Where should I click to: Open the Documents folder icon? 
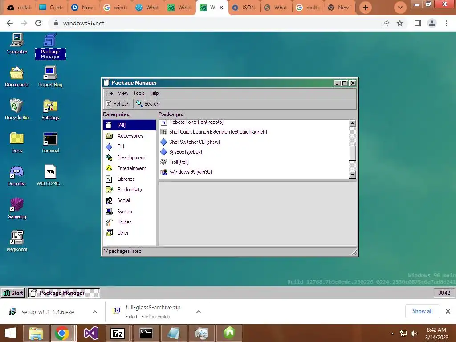coord(17,77)
